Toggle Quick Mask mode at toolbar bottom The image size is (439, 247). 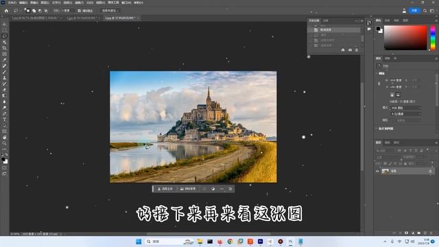4,167
